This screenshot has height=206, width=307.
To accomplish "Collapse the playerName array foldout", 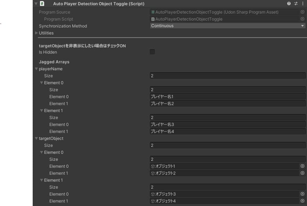I will pyautogui.click(x=36, y=69).
